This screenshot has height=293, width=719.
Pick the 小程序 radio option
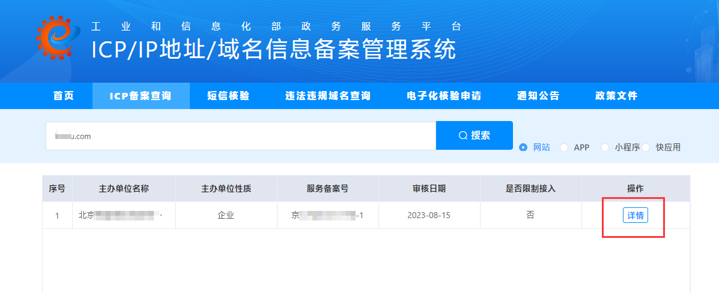pyautogui.click(x=620, y=147)
